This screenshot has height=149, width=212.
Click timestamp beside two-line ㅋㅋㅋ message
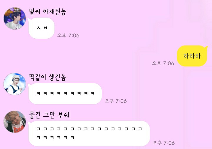click(164, 143)
